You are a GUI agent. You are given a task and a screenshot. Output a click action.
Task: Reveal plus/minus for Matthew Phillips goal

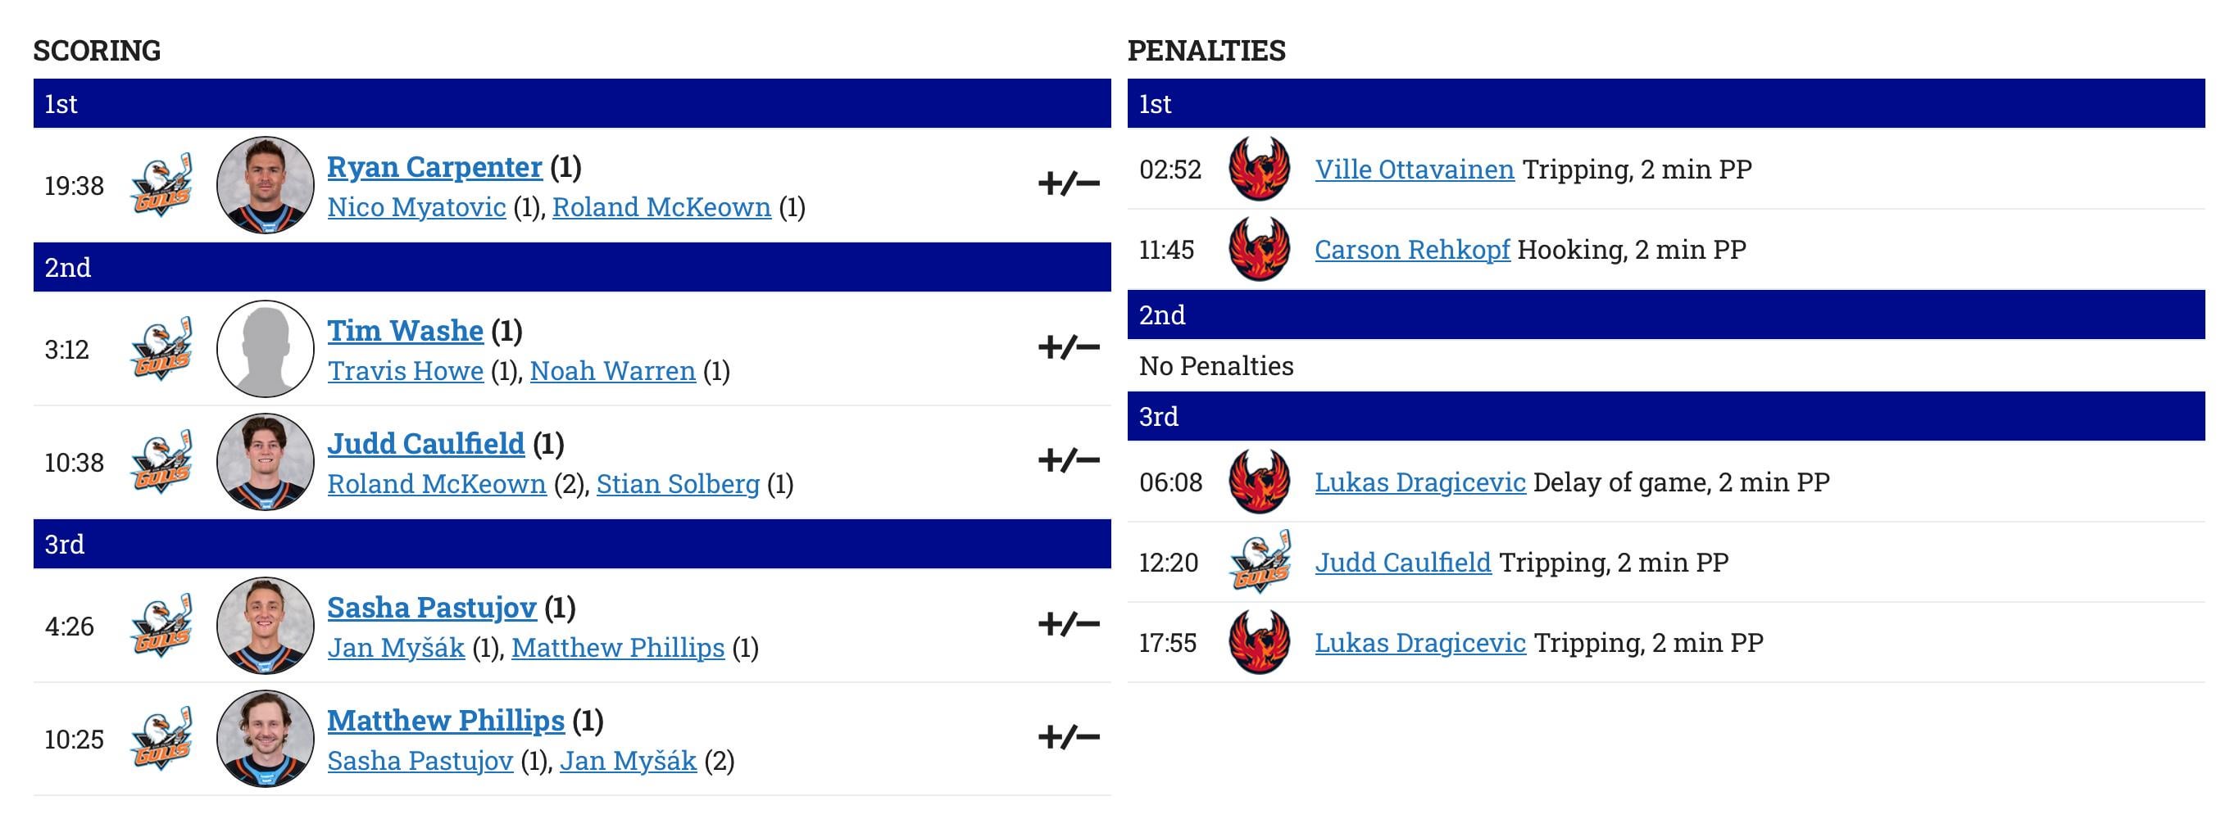[x=1068, y=737]
